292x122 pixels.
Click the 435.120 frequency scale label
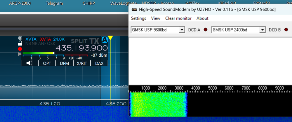coord(50,104)
